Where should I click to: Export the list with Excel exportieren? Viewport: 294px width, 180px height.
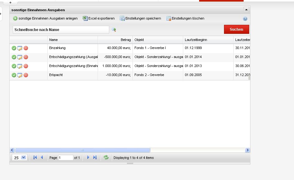(x=99, y=19)
